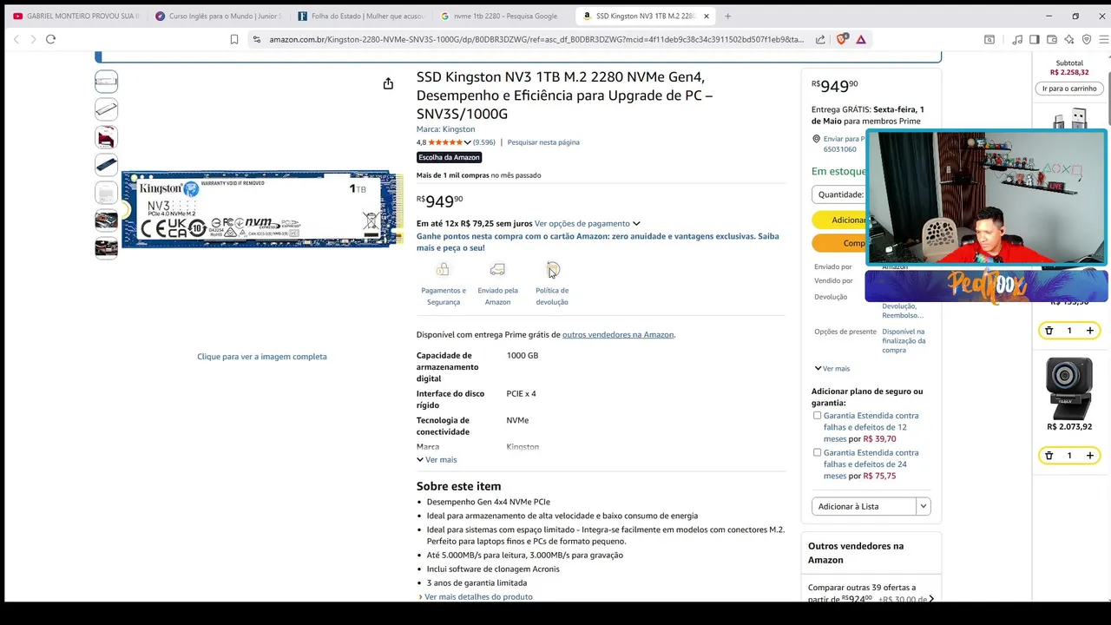Screen dimensions: 1111x625
Task: Open the Brave VPN shield icon
Action: [1087, 39]
